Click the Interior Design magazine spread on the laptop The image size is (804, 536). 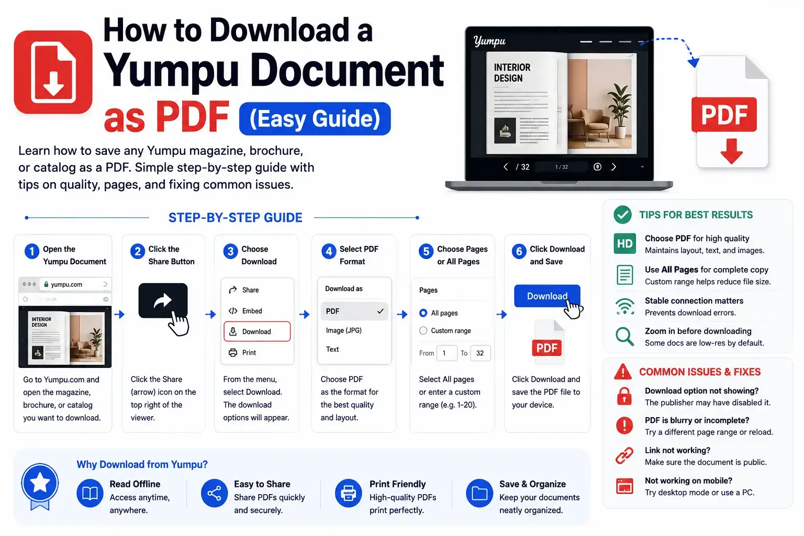tap(562, 103)
